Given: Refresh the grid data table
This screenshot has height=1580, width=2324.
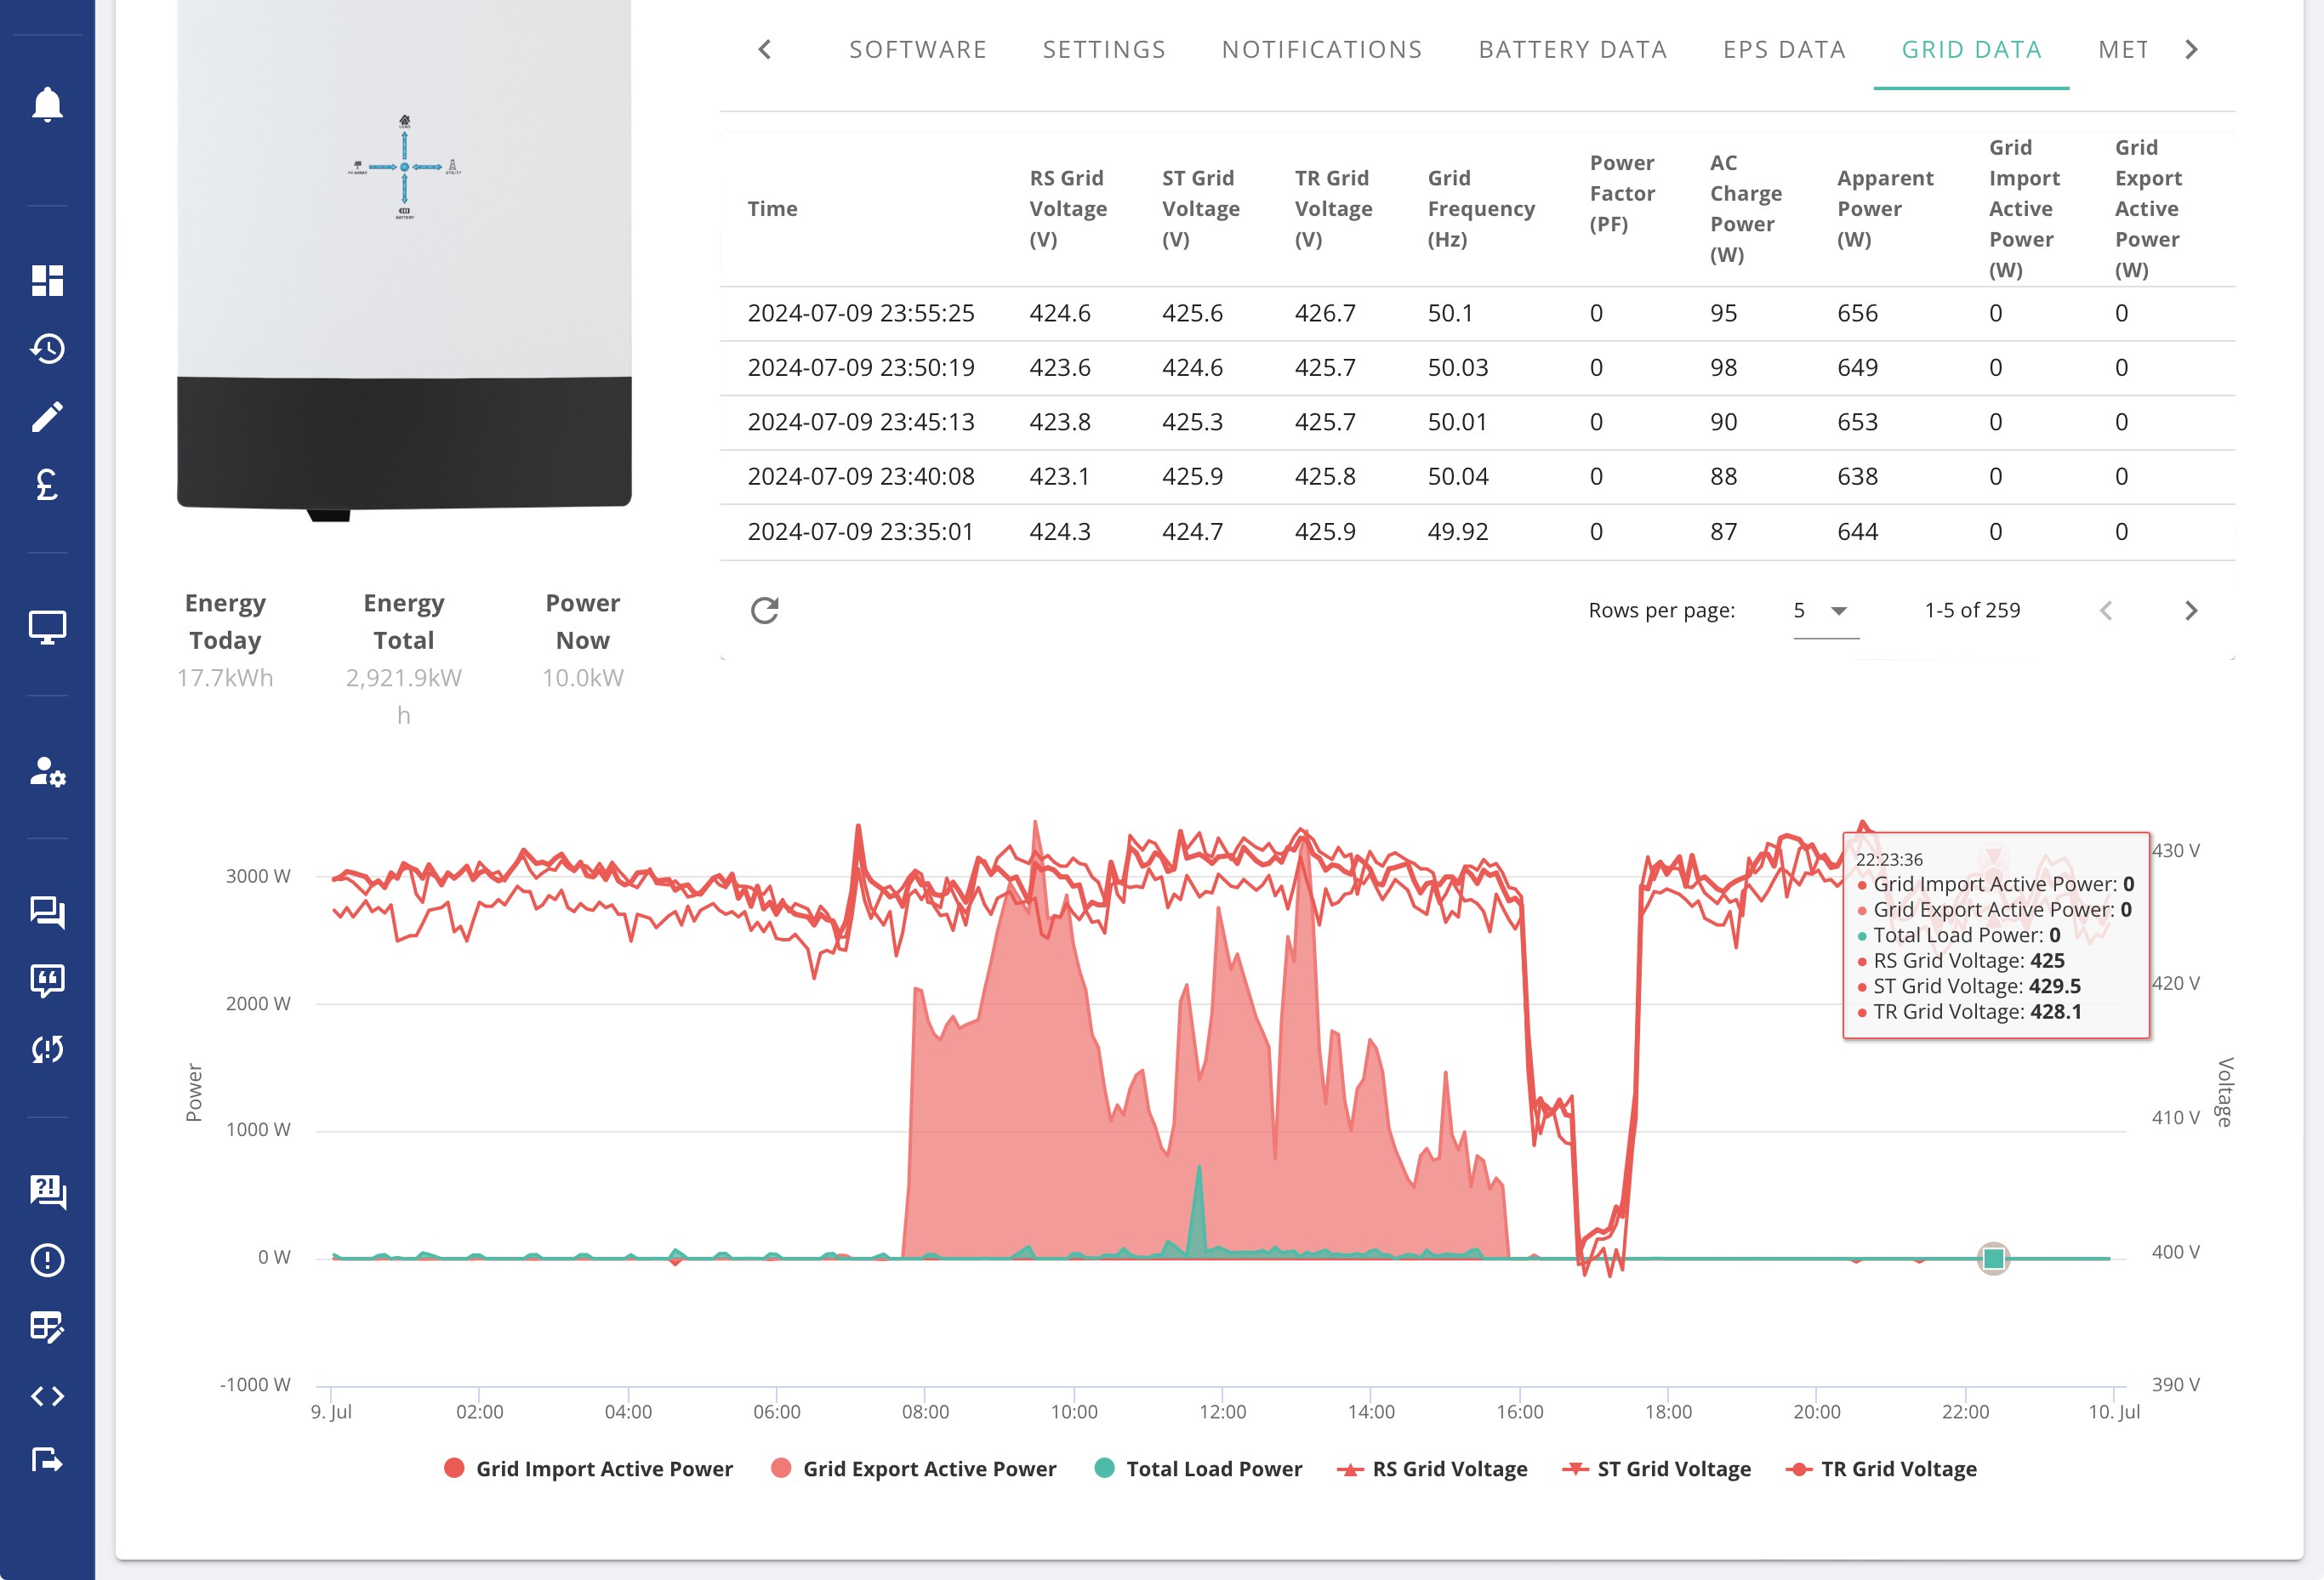Looking at the screenshot, I should 765,611.
